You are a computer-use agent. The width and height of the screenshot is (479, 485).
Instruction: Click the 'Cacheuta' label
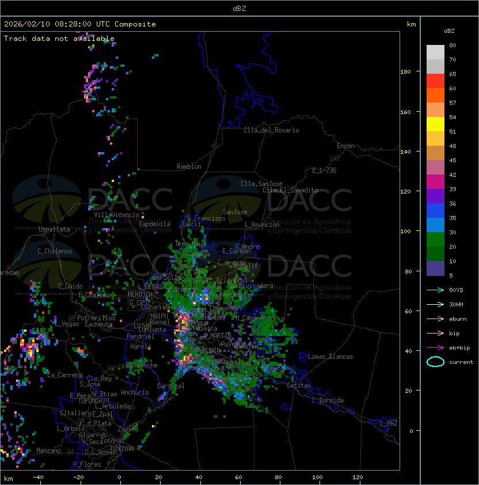point(98,324)
